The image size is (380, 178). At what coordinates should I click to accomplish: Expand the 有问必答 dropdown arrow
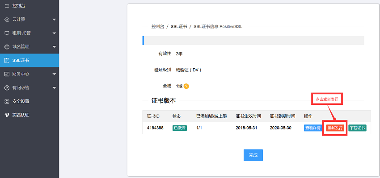(x=54, y=88)
